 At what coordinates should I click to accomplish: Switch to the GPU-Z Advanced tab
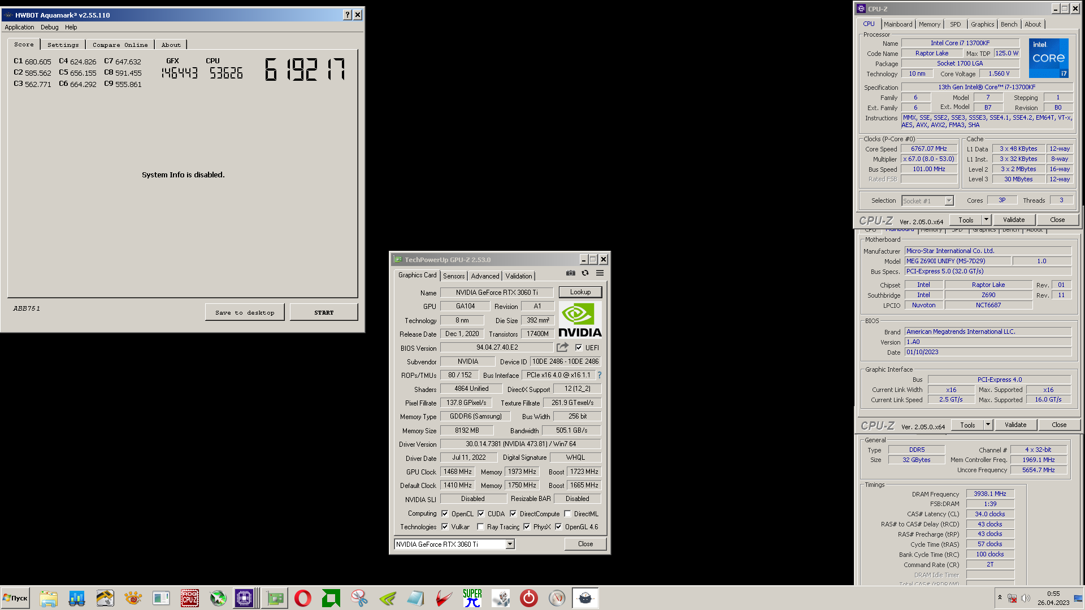pyautogui.click(x=485, y=276)
